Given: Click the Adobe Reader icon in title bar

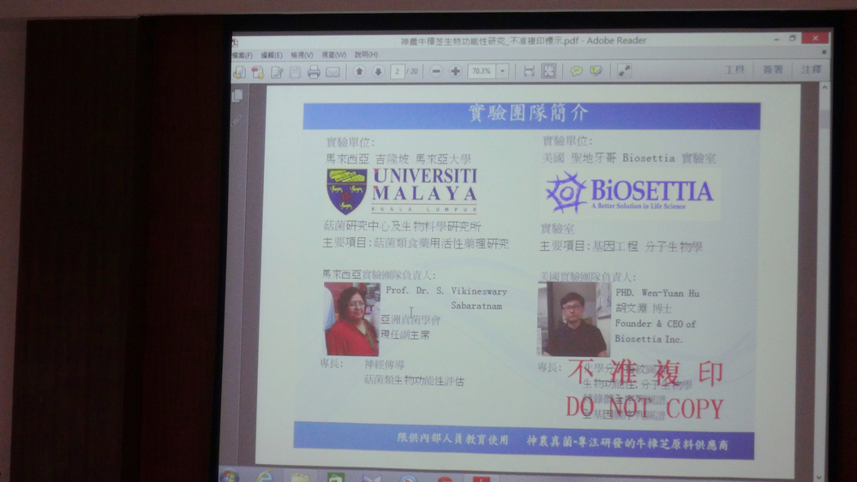Looking at the screenshot, I should coord(236,43).
